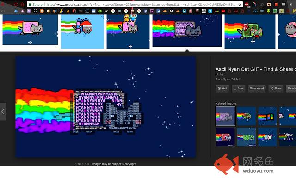The width and height of the screenshot is (296, 185).
Task: Open the FF bookmark in bookmarks bar
Action: coord(35,11)
